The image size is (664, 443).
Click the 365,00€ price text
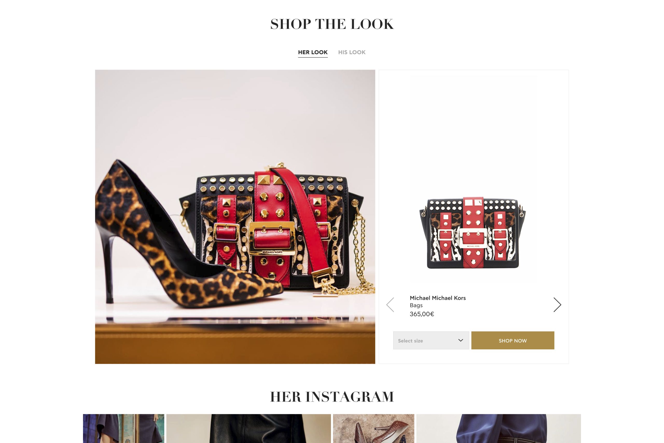tap(422, 314)
